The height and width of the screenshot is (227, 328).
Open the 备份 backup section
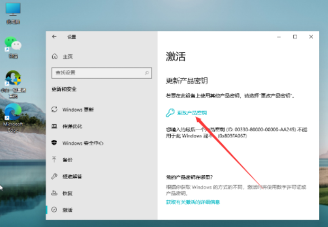67,160
